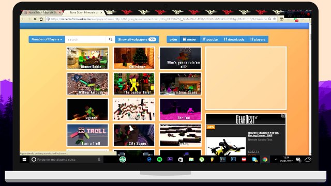Open the Christmas Scene wallpaper

[180, 84]
